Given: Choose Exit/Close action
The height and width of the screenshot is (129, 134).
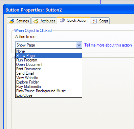Looking at the screenshot, I should point(49,95).
